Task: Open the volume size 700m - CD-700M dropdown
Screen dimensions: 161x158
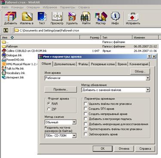Action: 74,136
